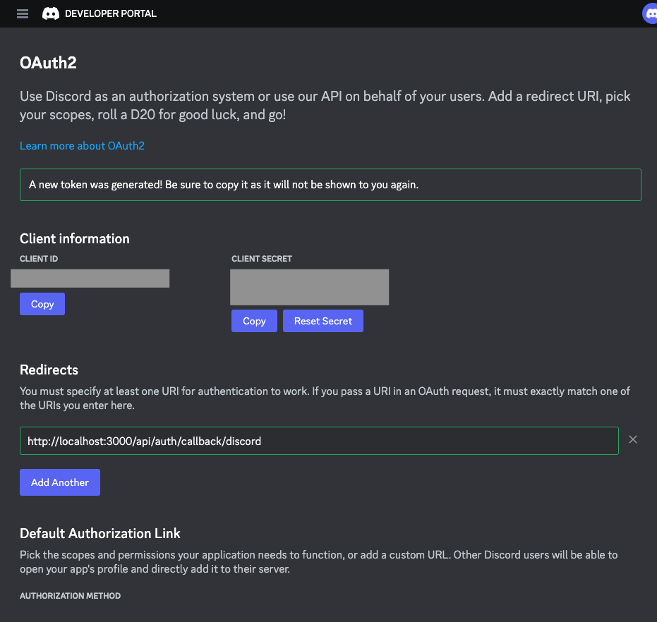This screenshot has width=657, height=622.
Task: Click the Authorization Method label
Action: [x=71, y=596]
